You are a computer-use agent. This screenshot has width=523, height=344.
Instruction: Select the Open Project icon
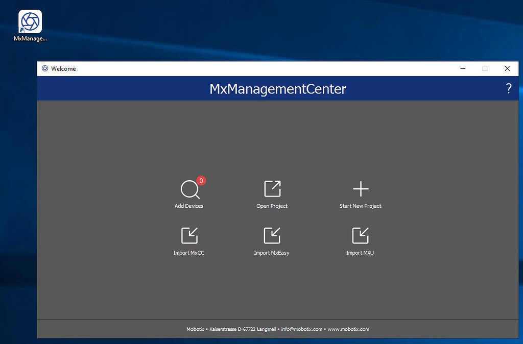(272, 189)
